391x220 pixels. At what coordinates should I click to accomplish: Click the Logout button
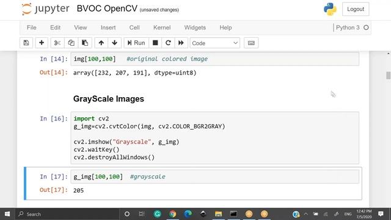point(356,9)
